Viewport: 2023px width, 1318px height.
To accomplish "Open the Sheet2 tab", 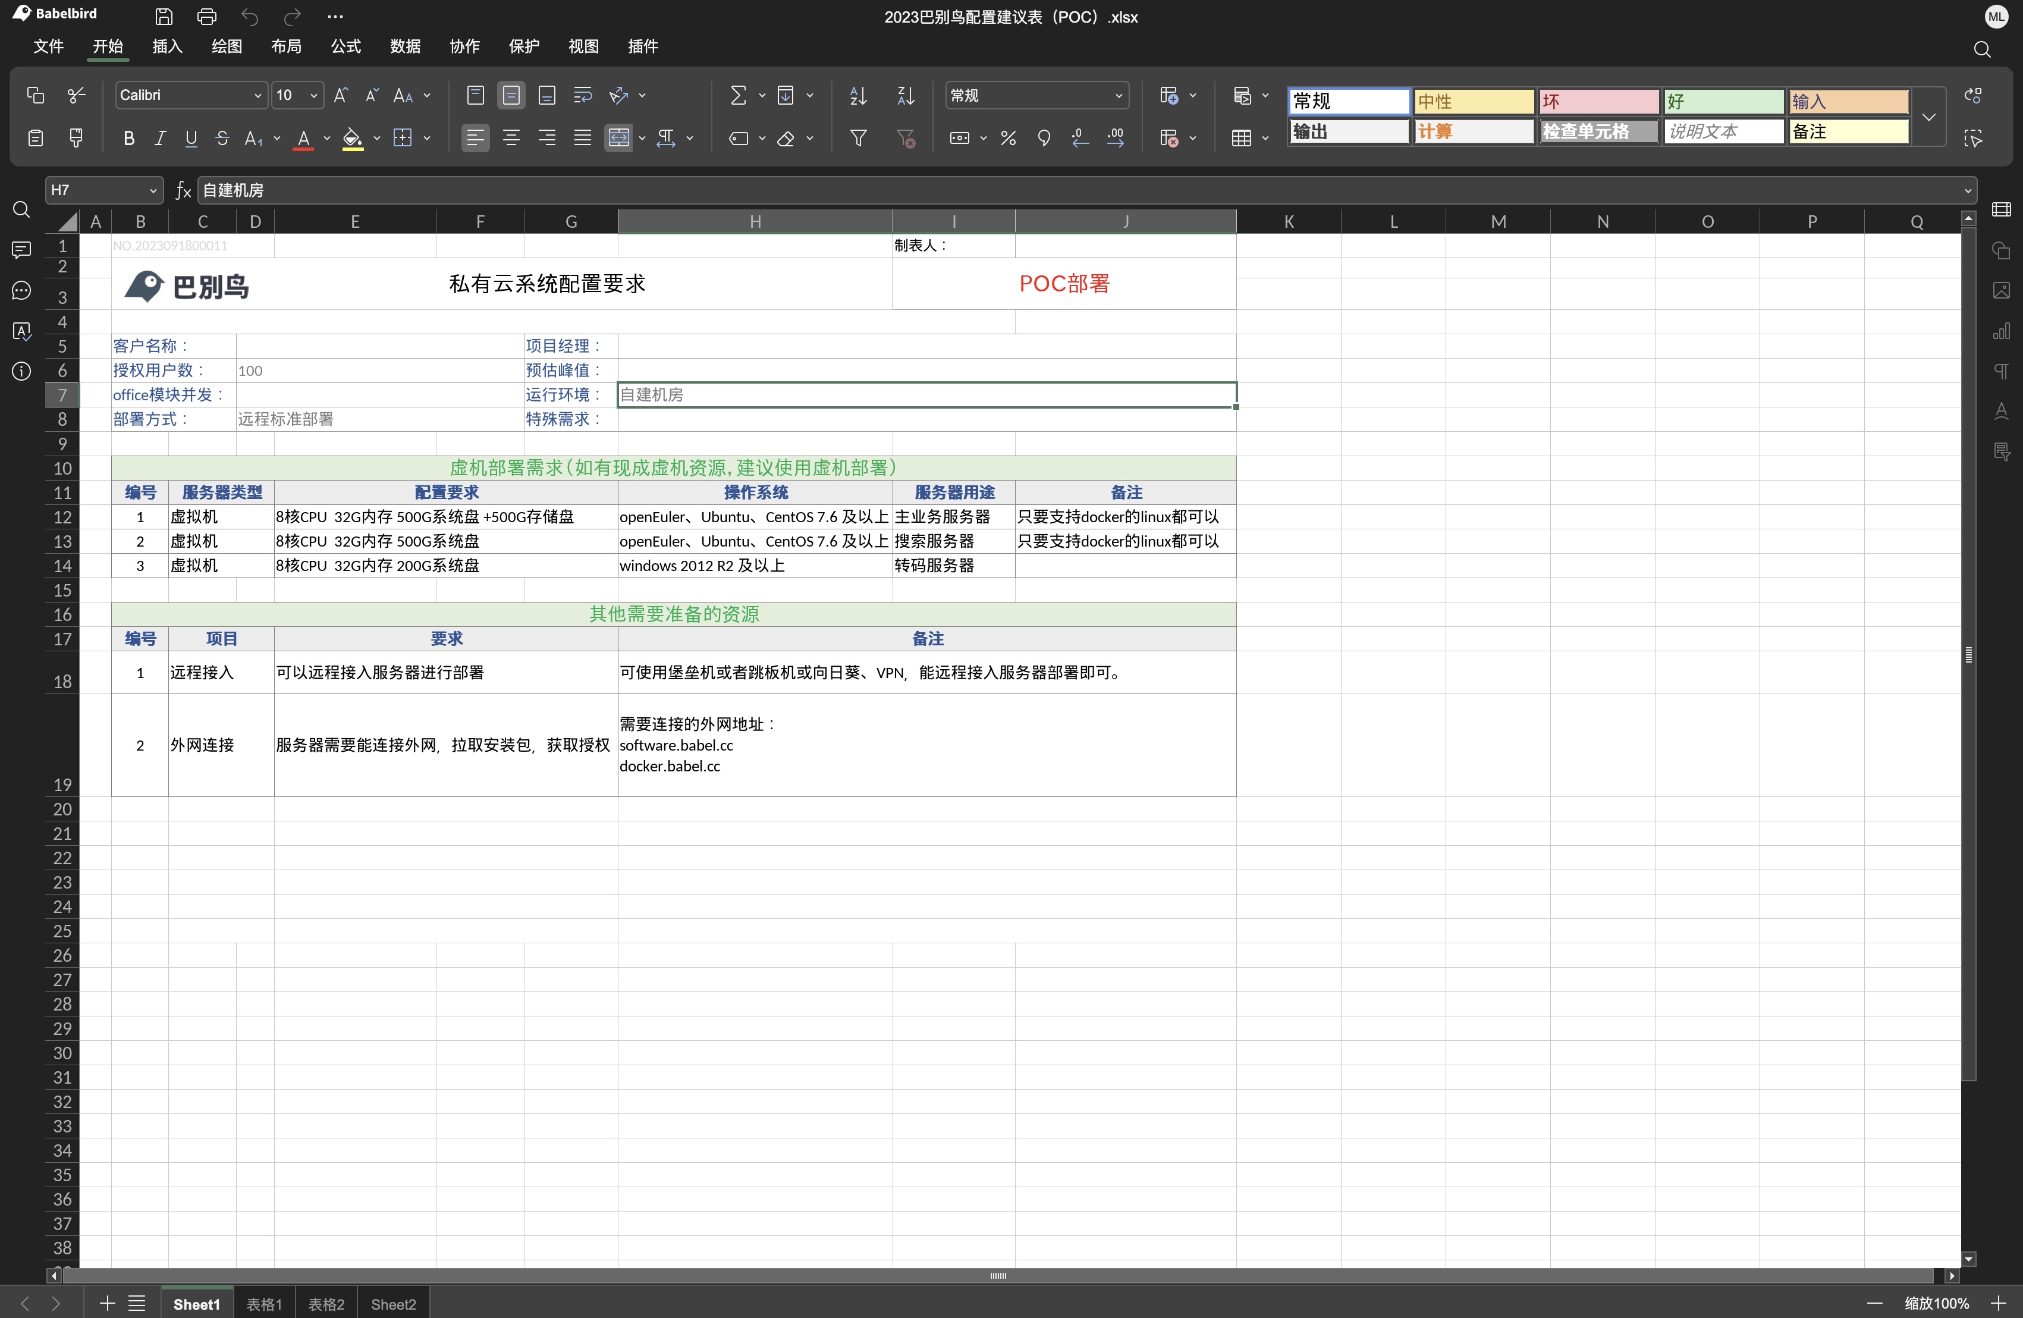I will [394, 1304].
